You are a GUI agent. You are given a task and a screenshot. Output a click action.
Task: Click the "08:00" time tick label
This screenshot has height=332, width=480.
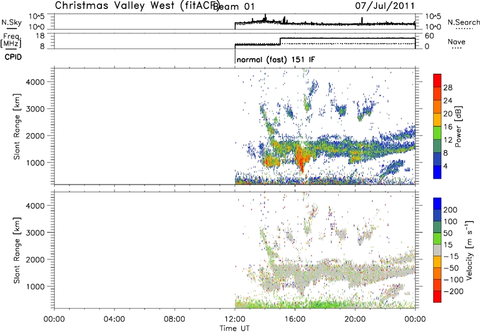tap(174, 319)
